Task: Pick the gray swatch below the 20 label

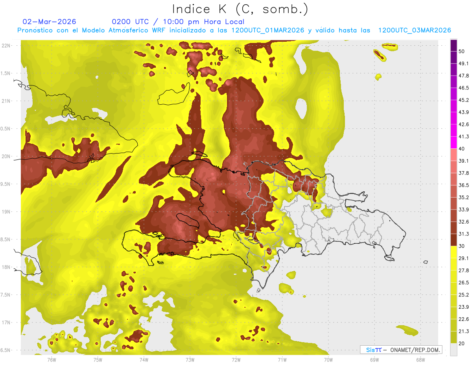Action: pos(454,349)
